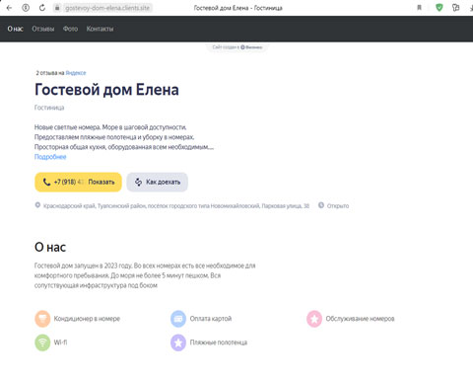Click the pink Обслуживание номеров star icon
This screenshot has width=473, height=379.
(x=314, y=319)
